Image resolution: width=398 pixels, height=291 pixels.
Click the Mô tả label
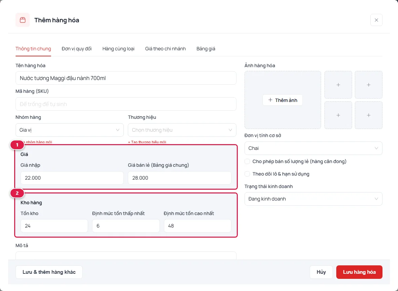[x=22, y=245]
